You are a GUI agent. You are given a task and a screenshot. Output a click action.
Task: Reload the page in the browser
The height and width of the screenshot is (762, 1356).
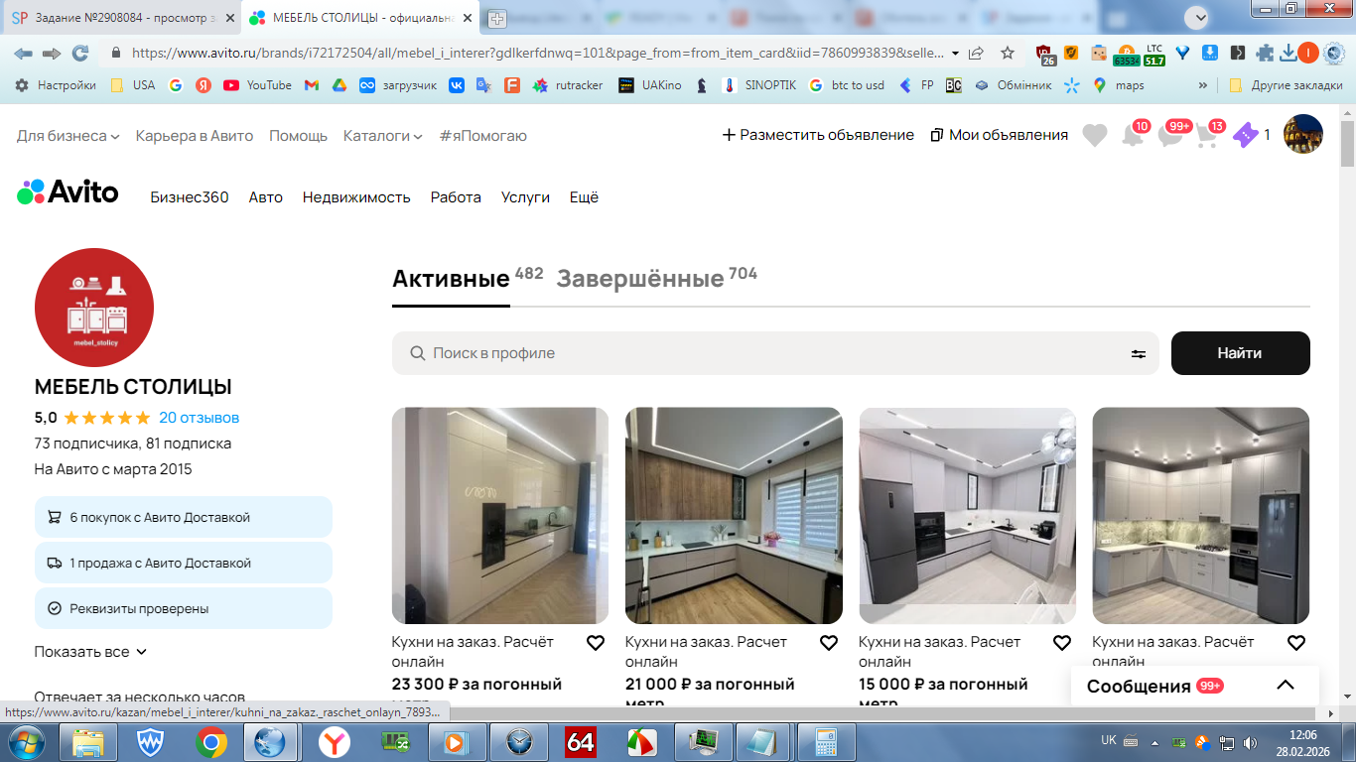click(x=80, y=53)
